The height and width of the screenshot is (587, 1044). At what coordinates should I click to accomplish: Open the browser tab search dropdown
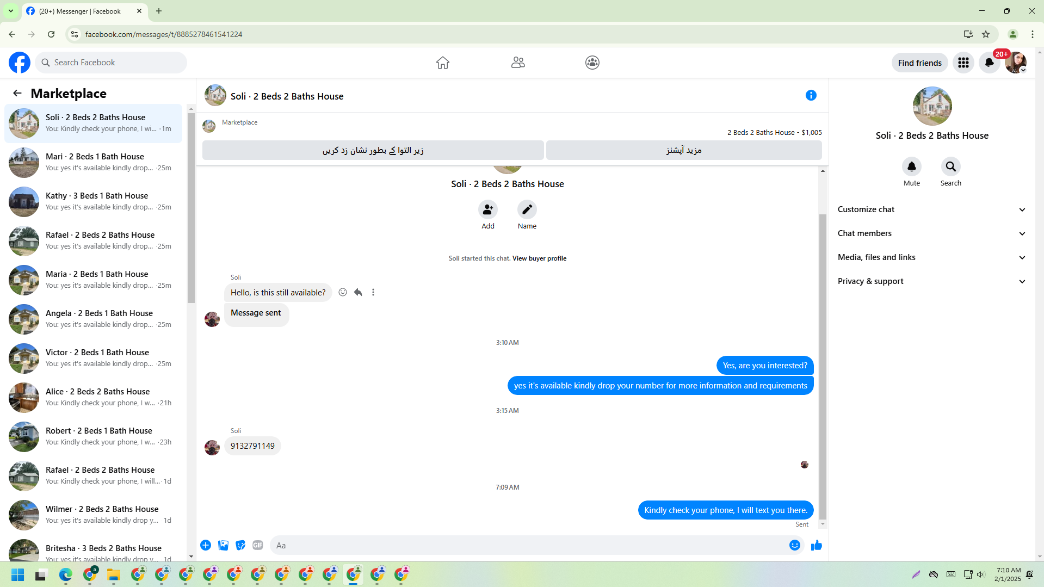point(11,11)
